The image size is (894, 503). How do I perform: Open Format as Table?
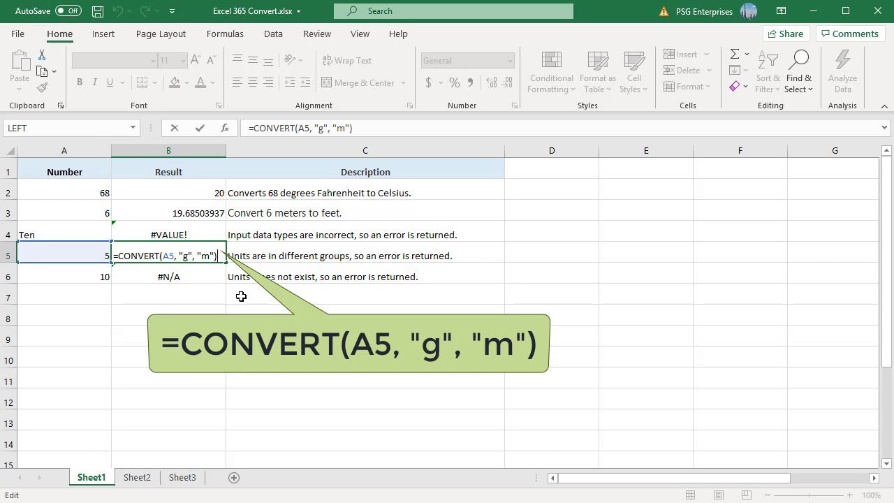click(598, 73)
